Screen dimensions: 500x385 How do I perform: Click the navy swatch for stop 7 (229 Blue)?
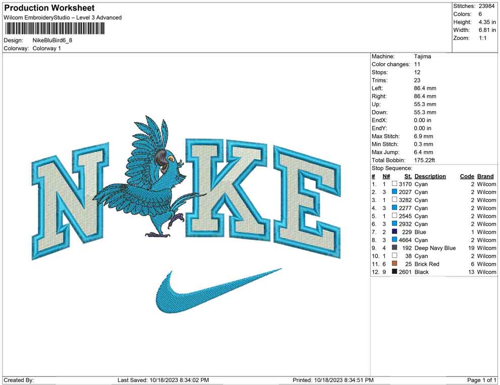click(x=394, y=231)
